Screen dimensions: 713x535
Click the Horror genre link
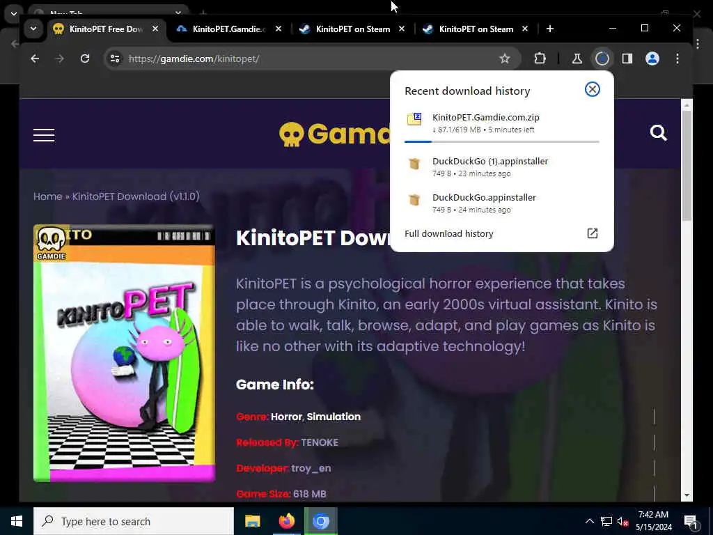[x=286, y=417]
